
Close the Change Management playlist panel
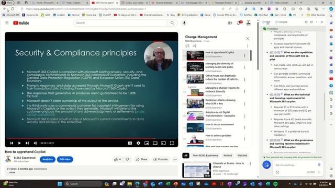[248, 39]
